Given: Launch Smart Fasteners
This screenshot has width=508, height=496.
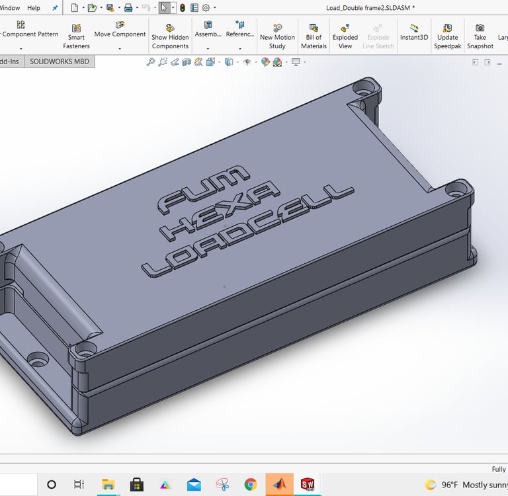Looking at the screenshot, I should [x=76, y=36].
